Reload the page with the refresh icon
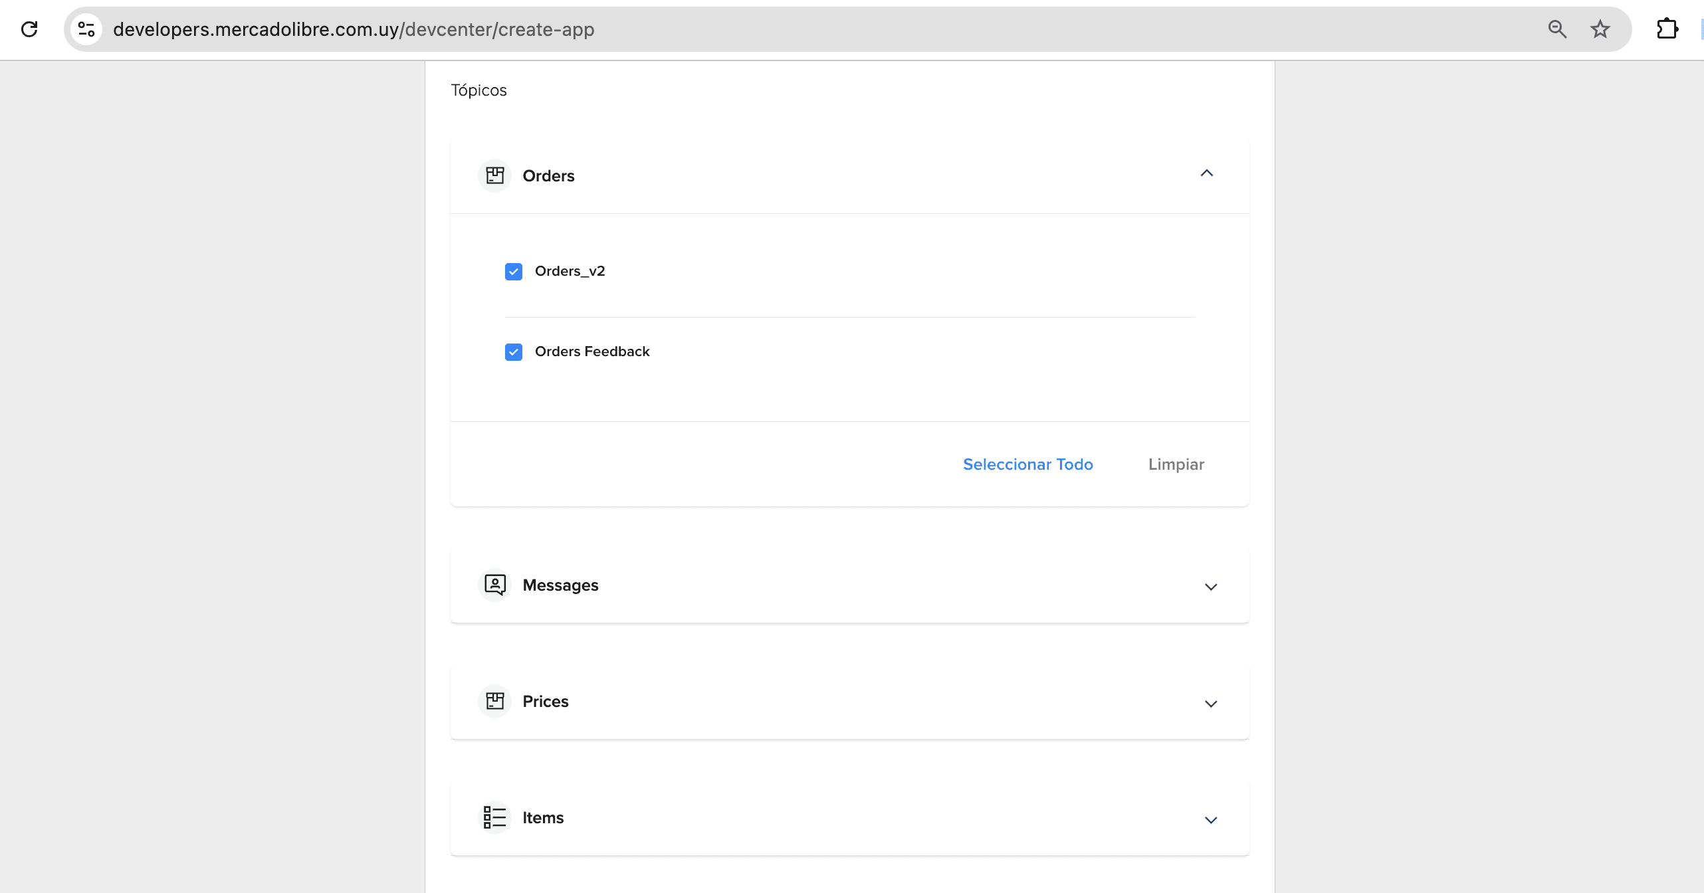 tap(29, 29)
